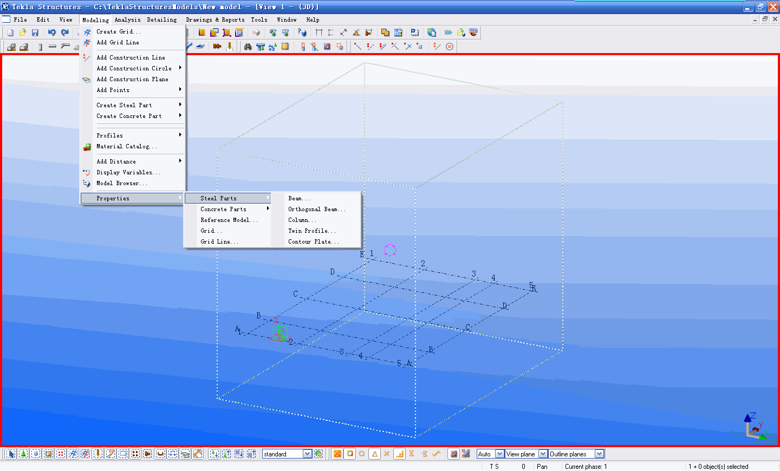
Task: Toggle the Select parts switch
Action: 36,454
